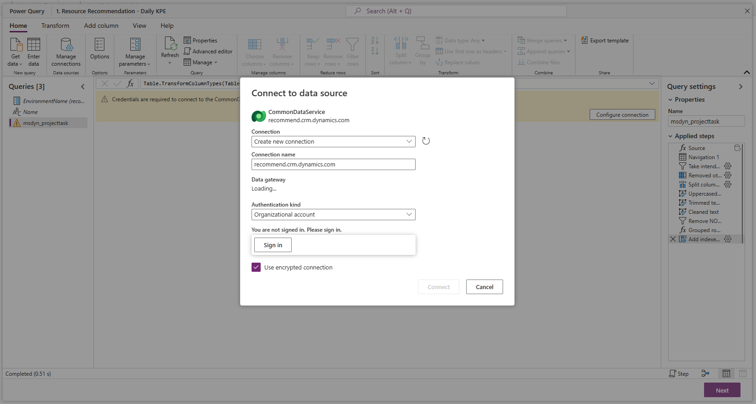The image size is (756, 404).
Task: Open settings gear for Split colum... step
Action: 728,184
